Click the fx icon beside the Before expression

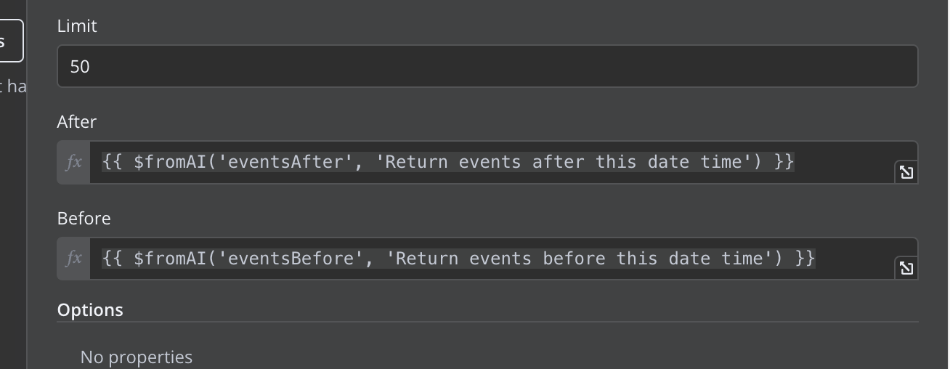tap(73, 259)
